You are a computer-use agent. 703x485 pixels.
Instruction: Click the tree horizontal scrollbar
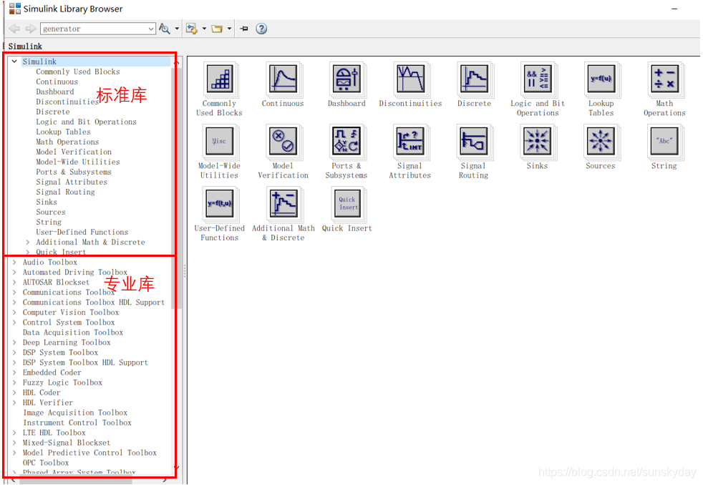pyautogui.click(x=76, y=481)
